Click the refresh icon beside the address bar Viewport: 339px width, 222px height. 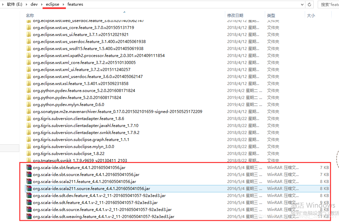point(309,4)
